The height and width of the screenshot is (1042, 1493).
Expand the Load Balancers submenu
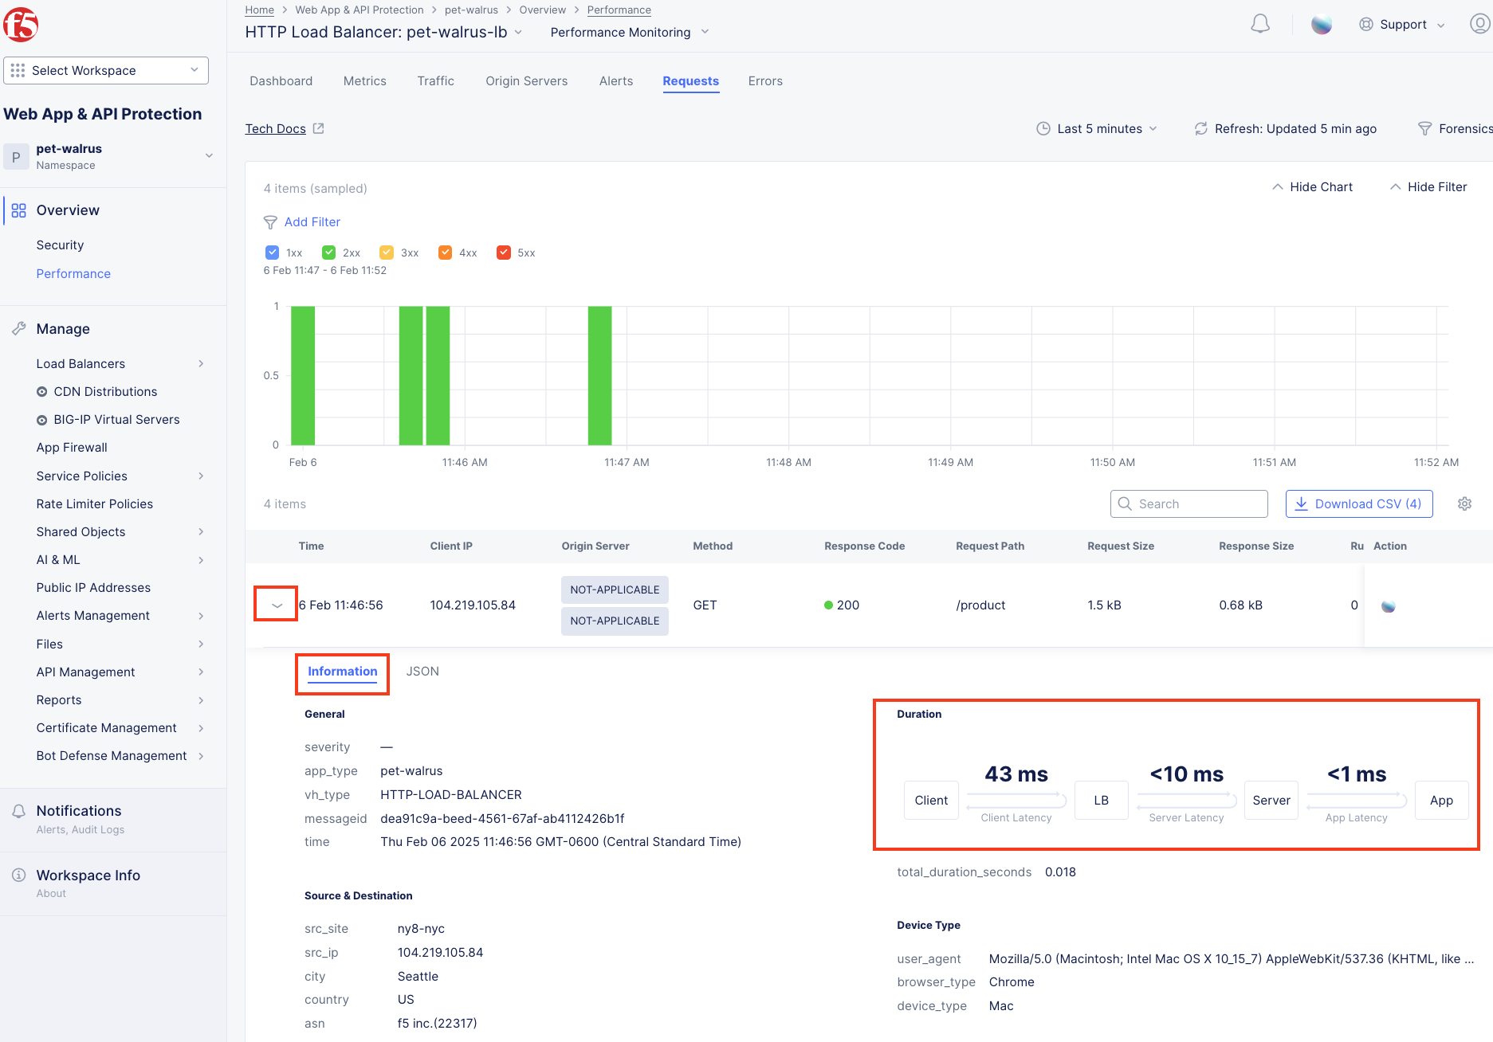(120, 363)
